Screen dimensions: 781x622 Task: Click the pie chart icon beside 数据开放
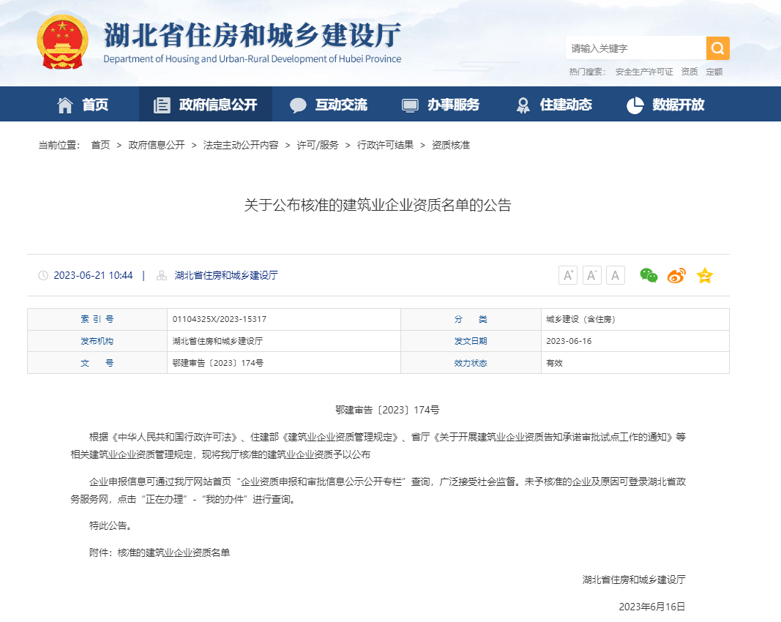coord(635,105)
